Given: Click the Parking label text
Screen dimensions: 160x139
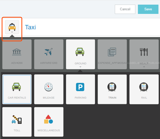Looking at the screenshot, I should tap(80, 98).
